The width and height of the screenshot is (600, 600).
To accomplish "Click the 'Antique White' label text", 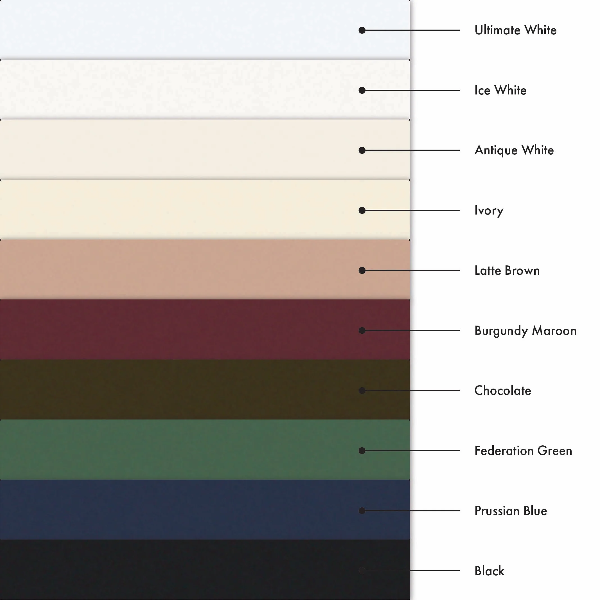I will coord(514,151).
